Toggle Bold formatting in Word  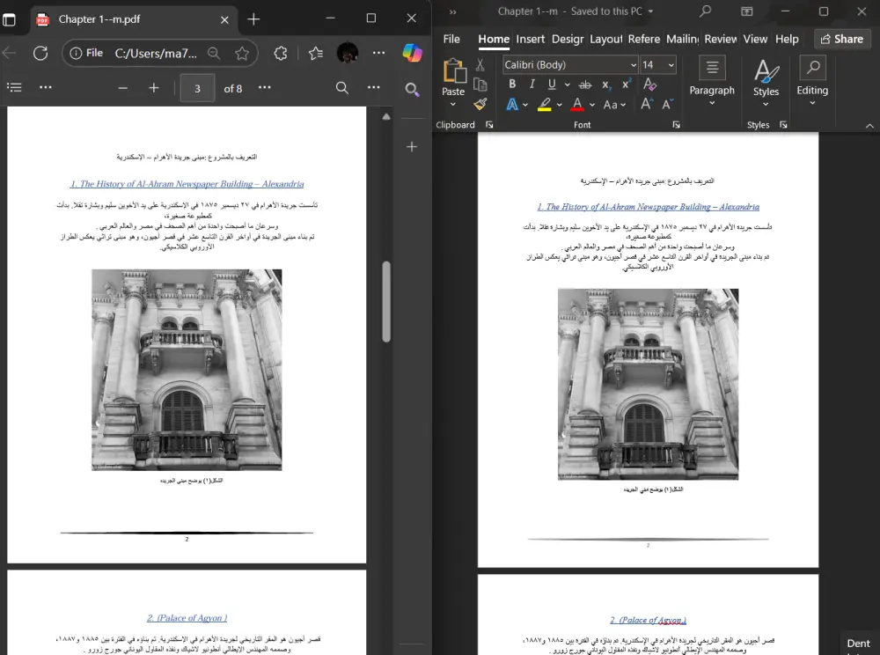tap(512, 85)
